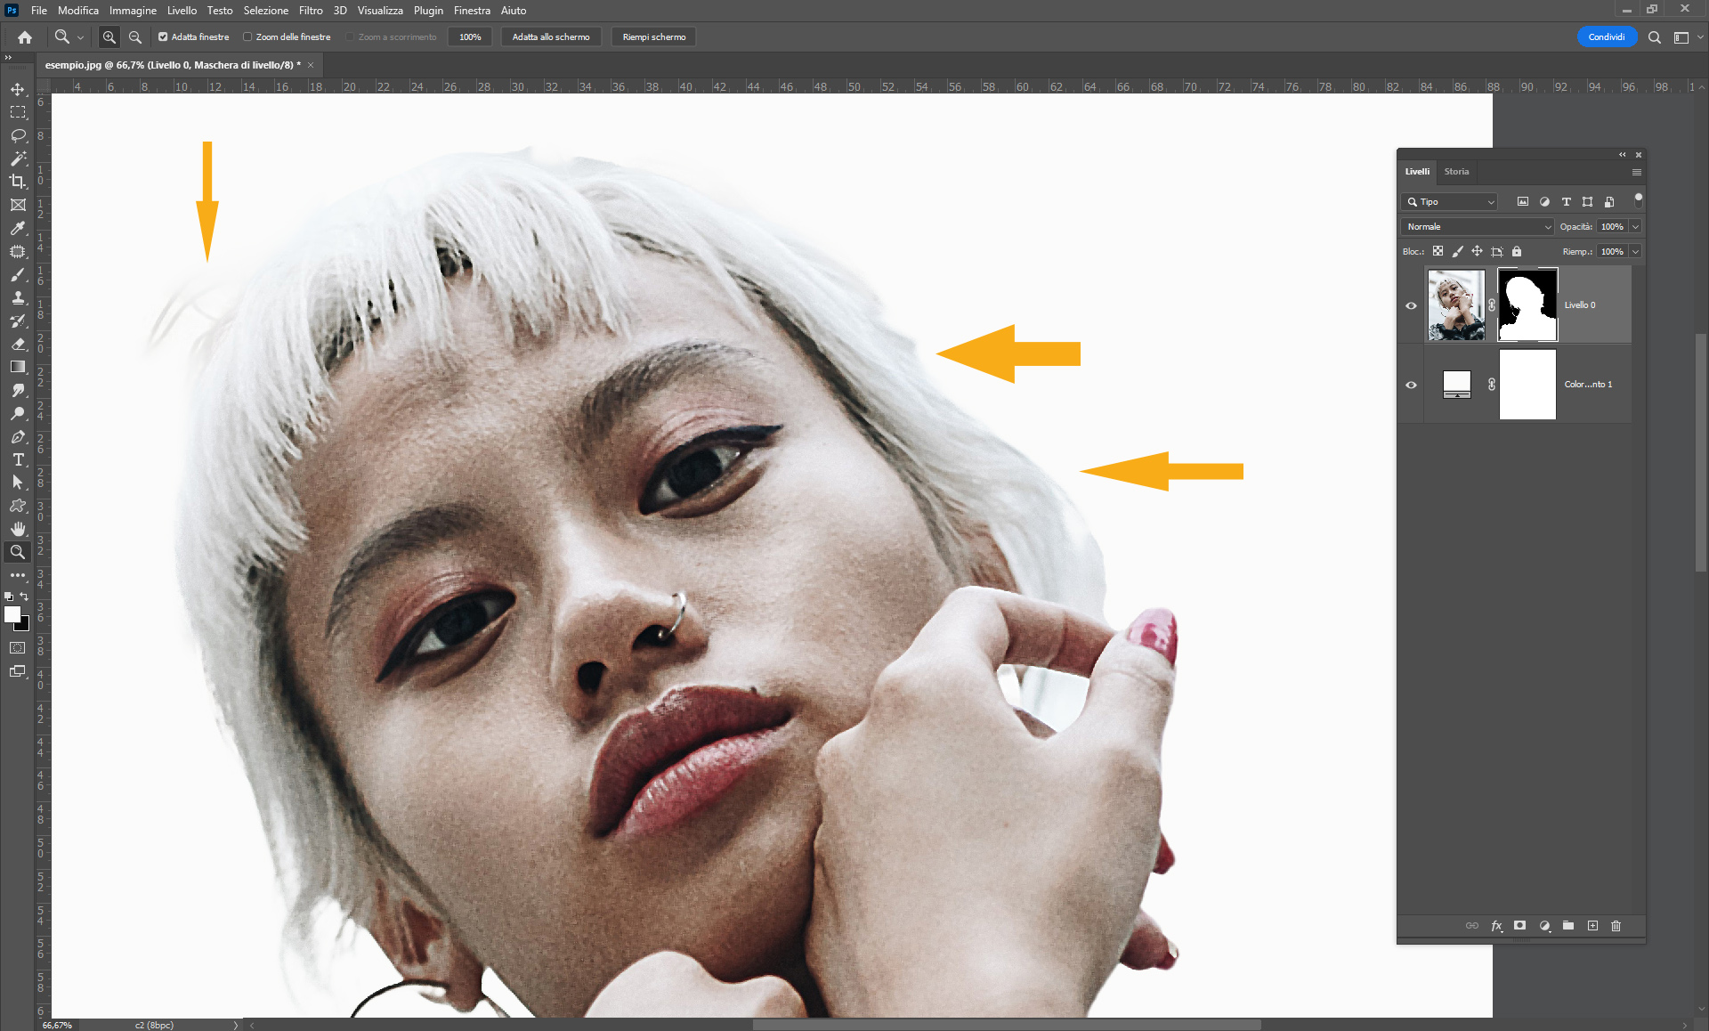Viewport: 1709px width, 1031px height.
Task: Select the Hand tool
Action: (x=18, y=529)
